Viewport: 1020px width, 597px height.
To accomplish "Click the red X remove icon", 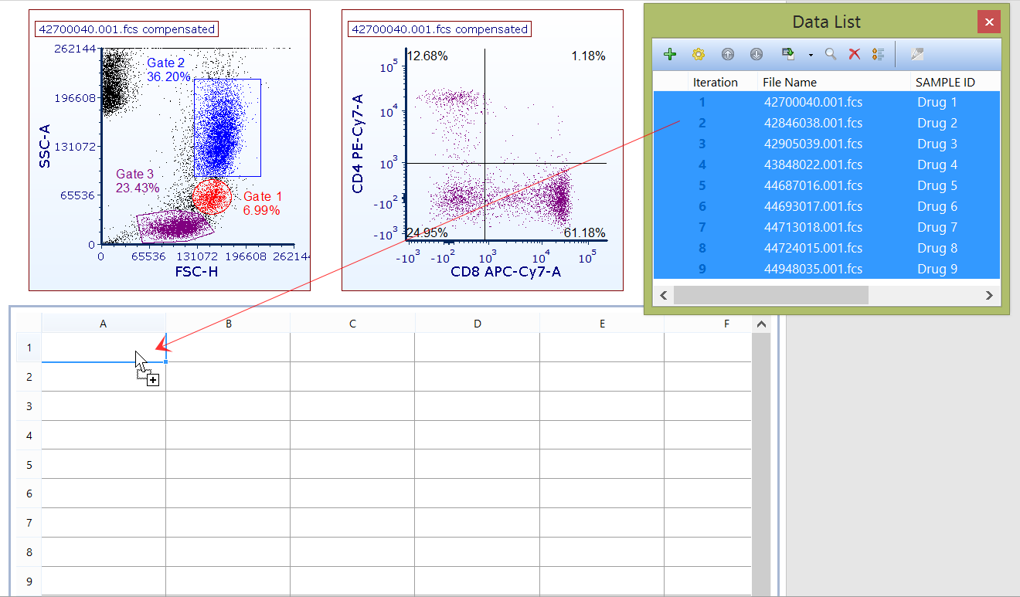I will tap(855, 54).
